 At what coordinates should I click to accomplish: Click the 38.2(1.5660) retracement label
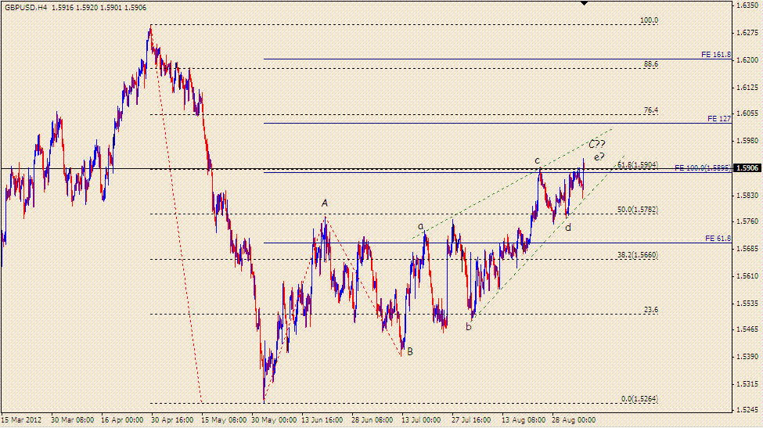(638, 255)
